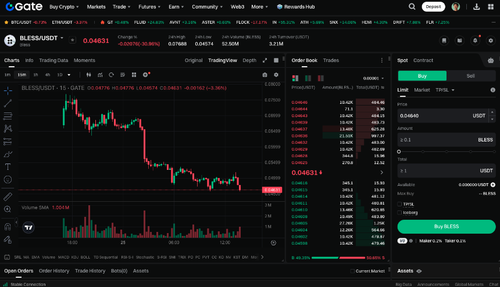Click the Deposit button
Image resolution: width=500 pixels, height=287 pixels.
(x=433, y=7)
